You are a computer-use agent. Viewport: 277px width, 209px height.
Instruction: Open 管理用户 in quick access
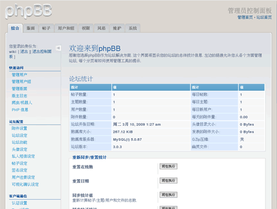pyautogui.click(x=19, y=75)
